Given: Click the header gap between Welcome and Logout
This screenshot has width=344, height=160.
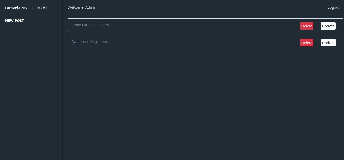Looking at the screenshot, I should click(x=211, y=7).
